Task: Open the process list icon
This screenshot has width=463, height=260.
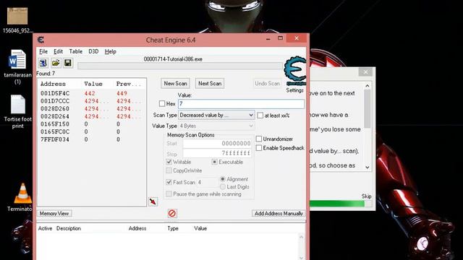Action: 43,63
